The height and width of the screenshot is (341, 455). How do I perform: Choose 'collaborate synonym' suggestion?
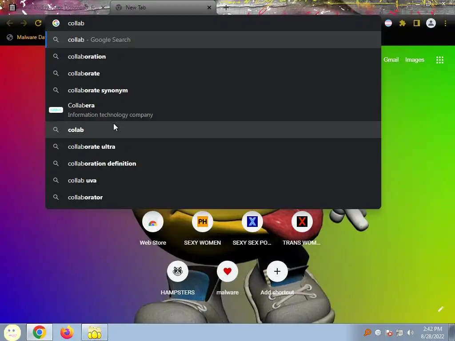[213, 90]
